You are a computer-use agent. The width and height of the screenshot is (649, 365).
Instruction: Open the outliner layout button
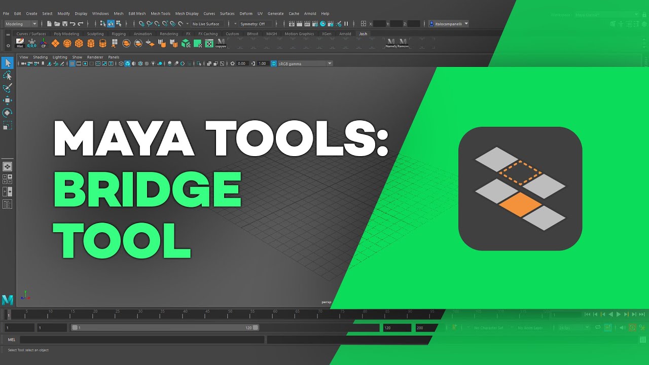[x=8, y=204]
